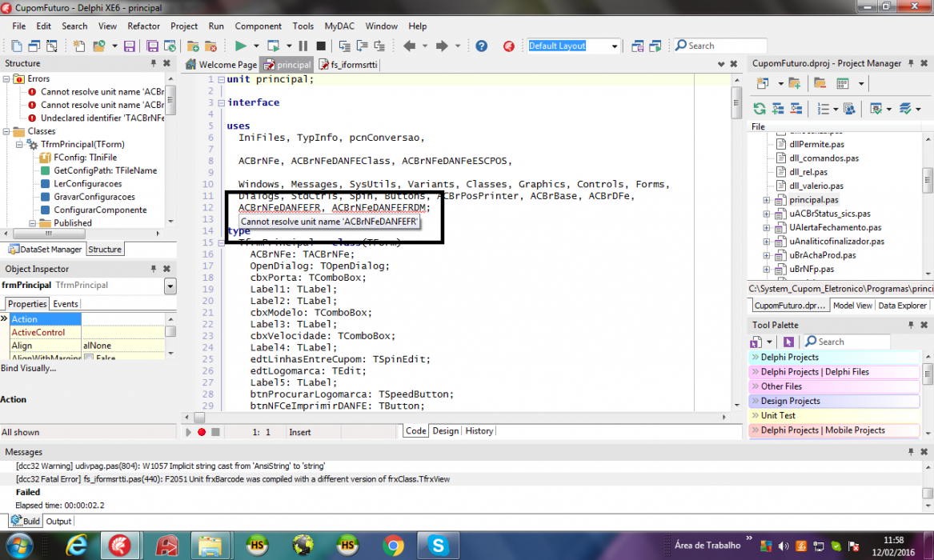Navigate forward with right arrow icon
Screen dimensions: 934x560
coord(441,46)
